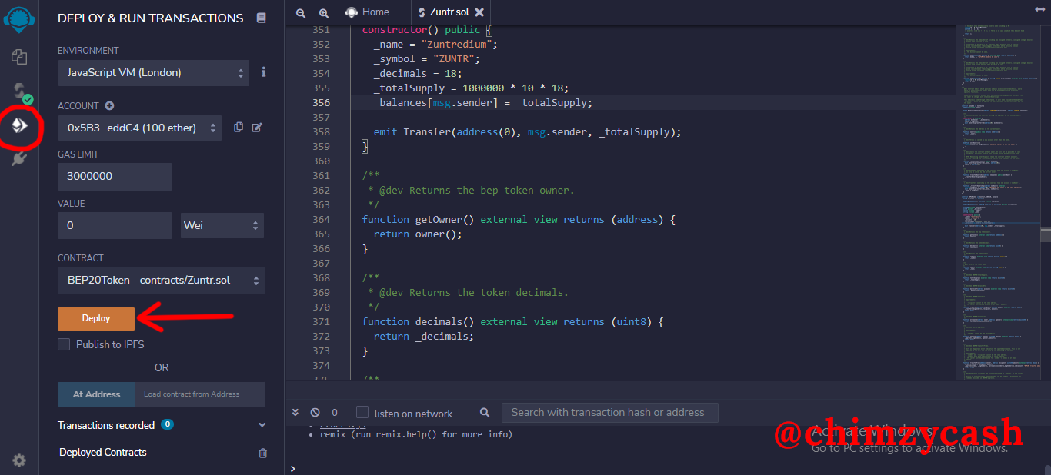Viewport: 1051px width, 475px height.
Task: Click the pending transactions count 0 in terminal
Action: [335, 413]
